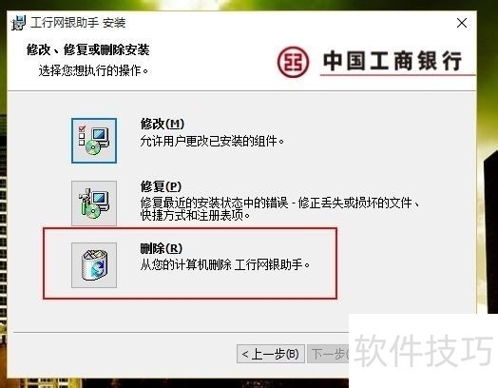Select the 修改(M) option label
The image size is (498, 388).
click(163, 124)
